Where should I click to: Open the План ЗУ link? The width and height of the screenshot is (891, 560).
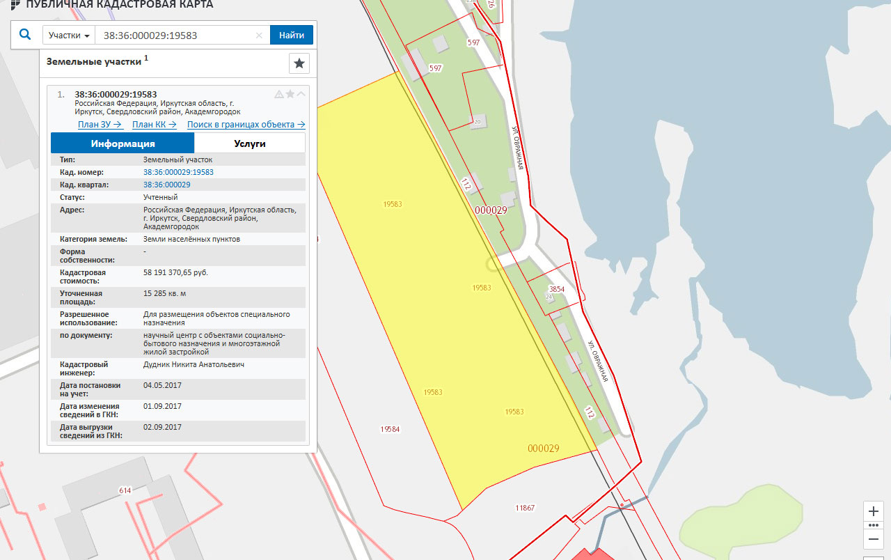point(100,125)
